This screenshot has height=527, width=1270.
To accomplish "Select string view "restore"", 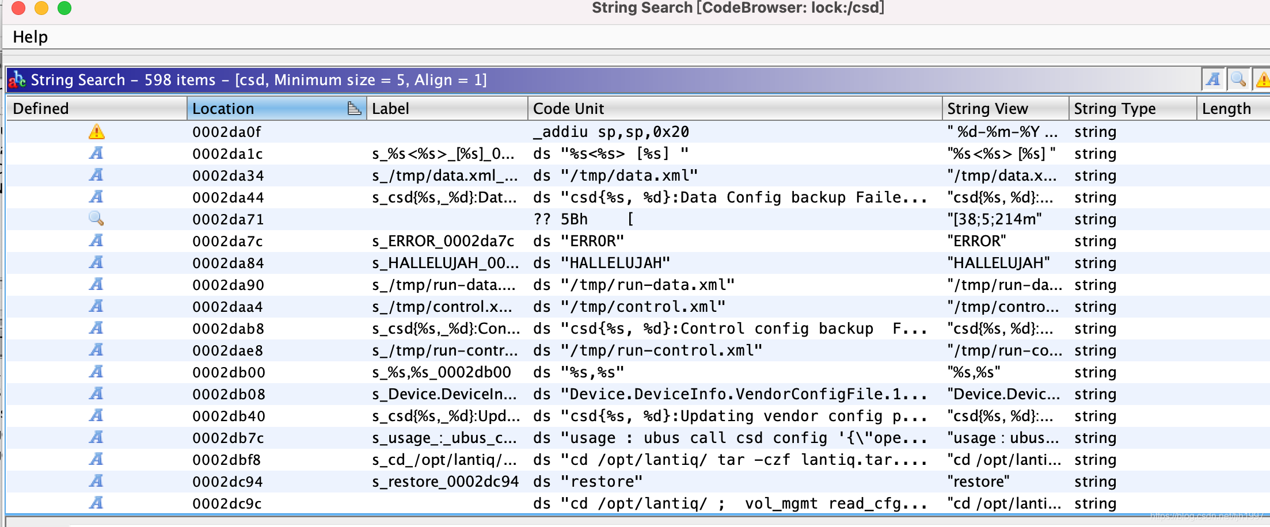I will (979, 482).
